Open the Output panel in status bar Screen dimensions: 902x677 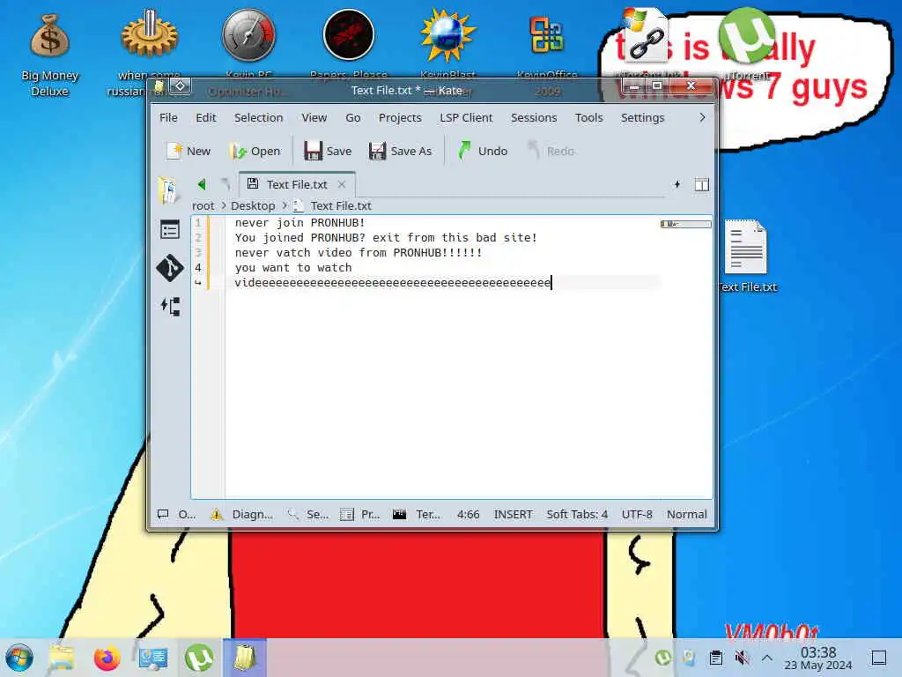tap(177, 514)
